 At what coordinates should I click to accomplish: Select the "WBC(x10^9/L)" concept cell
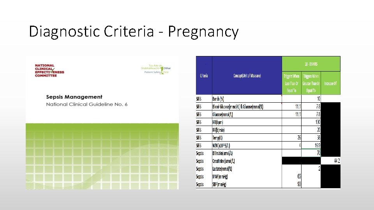coord(247,145)
